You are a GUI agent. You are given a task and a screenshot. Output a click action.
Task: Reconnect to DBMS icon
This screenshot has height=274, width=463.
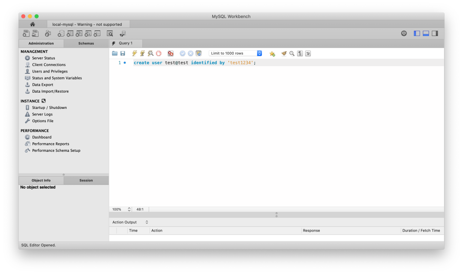coord(123,33)
